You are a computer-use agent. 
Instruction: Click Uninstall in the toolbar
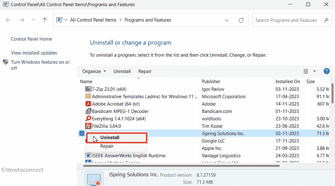[x=122, y=71]
